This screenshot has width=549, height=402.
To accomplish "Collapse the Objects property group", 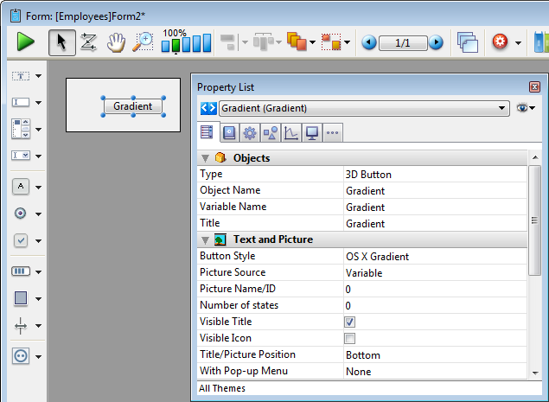I will (x=205, y=158).
